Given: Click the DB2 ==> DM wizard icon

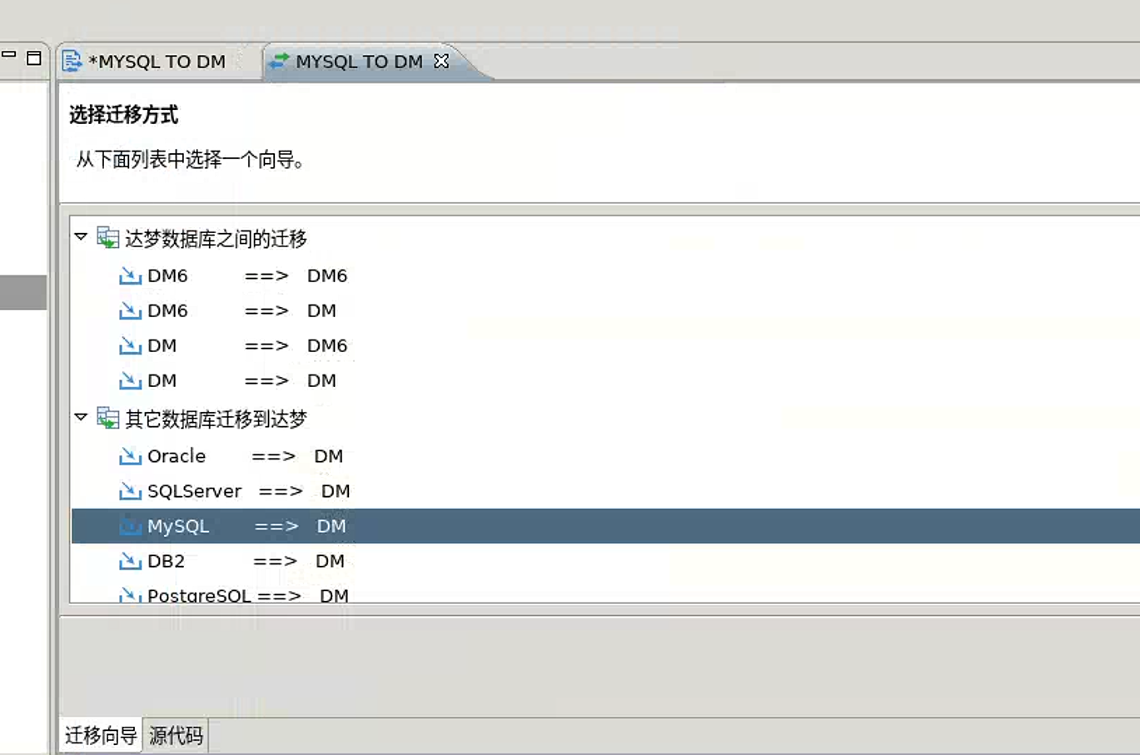Looking at the screenshot, I should [x=130, y=561].
